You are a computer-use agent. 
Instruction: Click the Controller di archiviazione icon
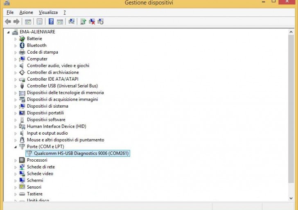point(22,72)
